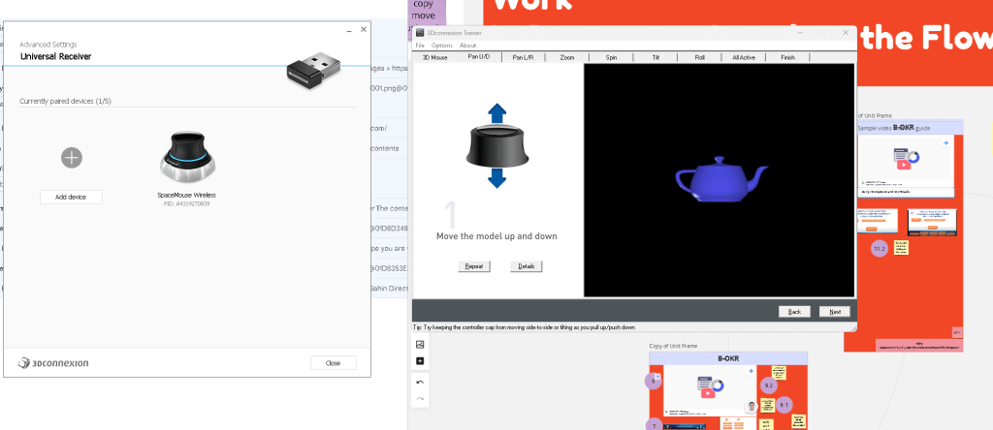
Task: Close the Advanced Settings window with X
Action: click(364, 30)
